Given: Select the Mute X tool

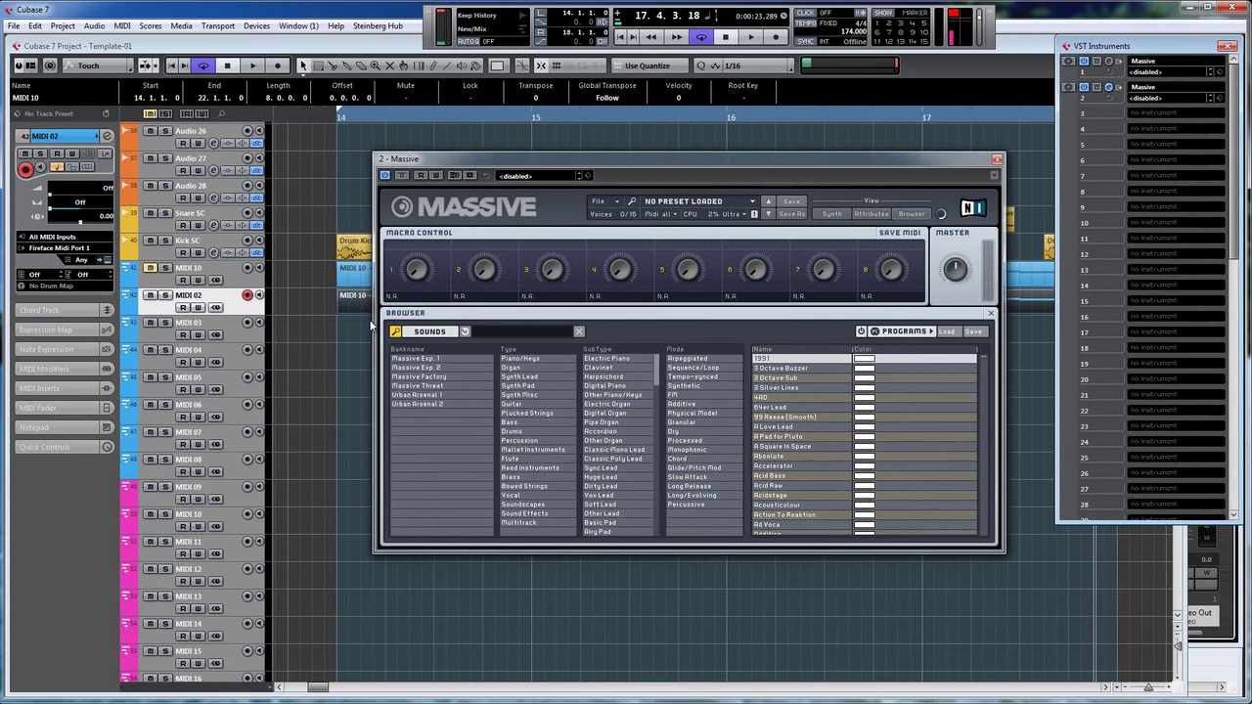Looking at the screenshot, I should point(389,66).
